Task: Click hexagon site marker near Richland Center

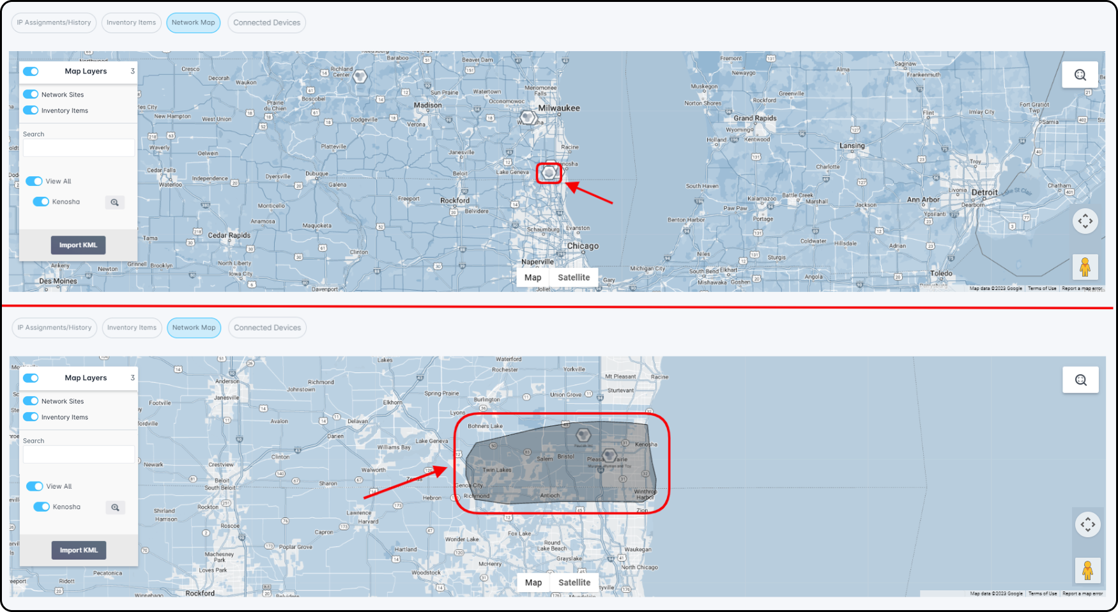Action: (x=360, y=77)
